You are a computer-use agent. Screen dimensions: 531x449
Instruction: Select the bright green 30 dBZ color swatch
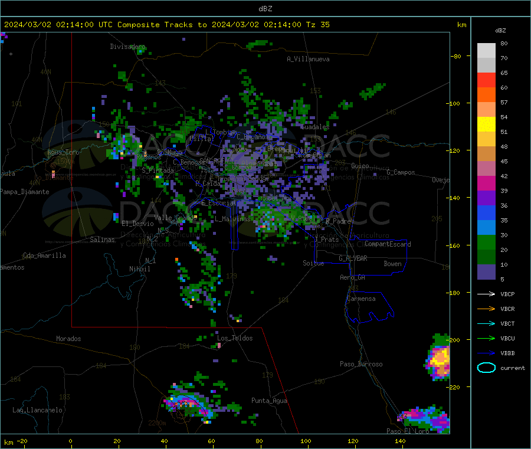click(486, 242)
